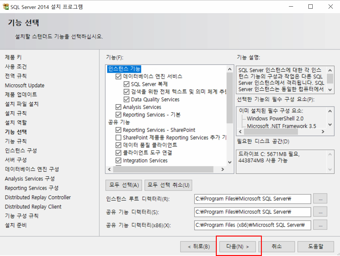Viewport: 340px width, 256px height.
Task: Click the 서버 구성 step
Action: 16,160
